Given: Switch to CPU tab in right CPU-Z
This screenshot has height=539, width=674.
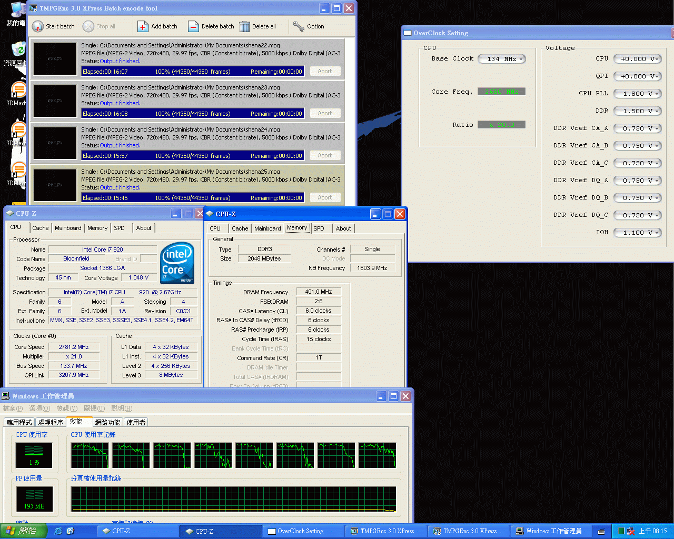Looking at the screenshot, I should tap(215, 228).
